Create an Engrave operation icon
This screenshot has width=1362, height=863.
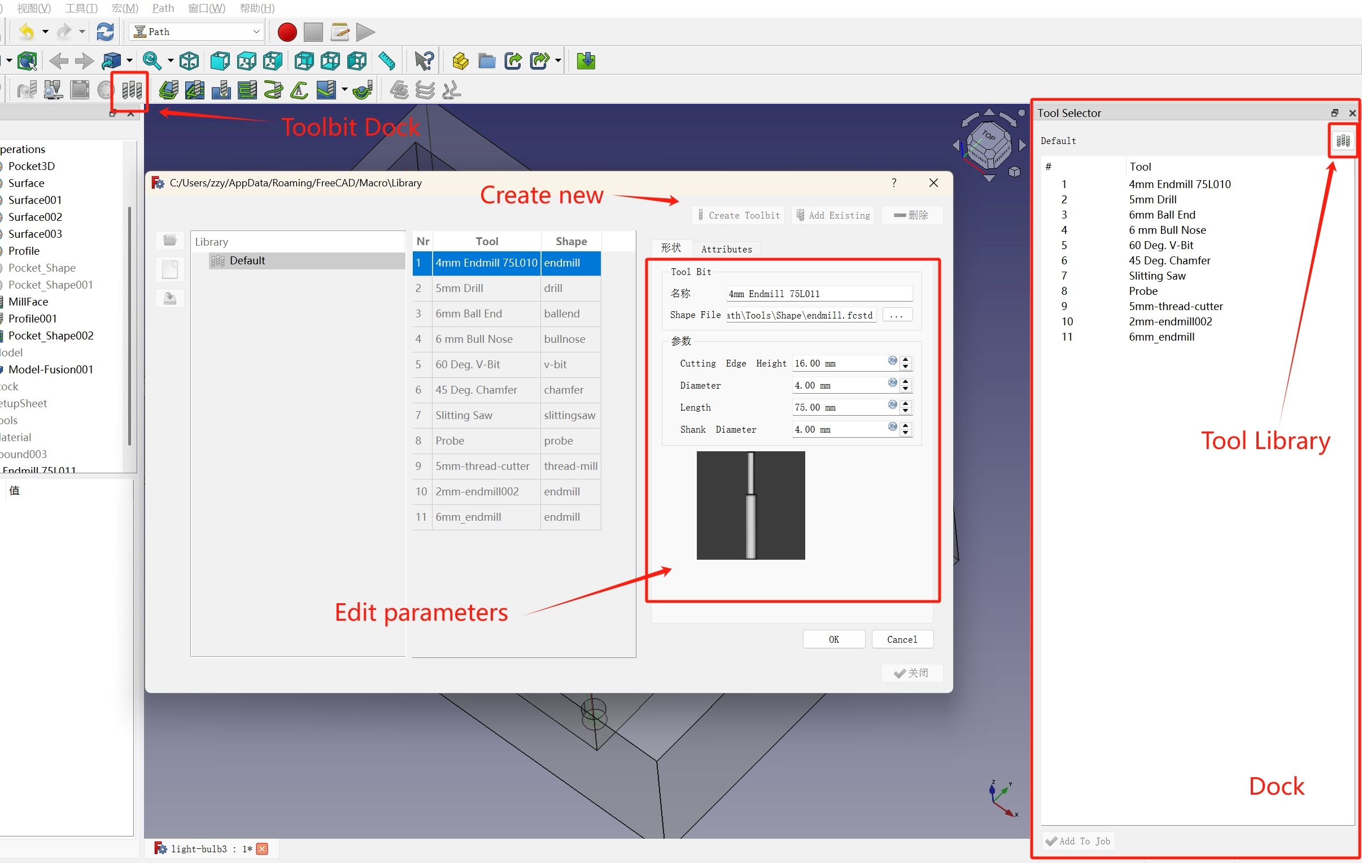[x=299, y=90]
